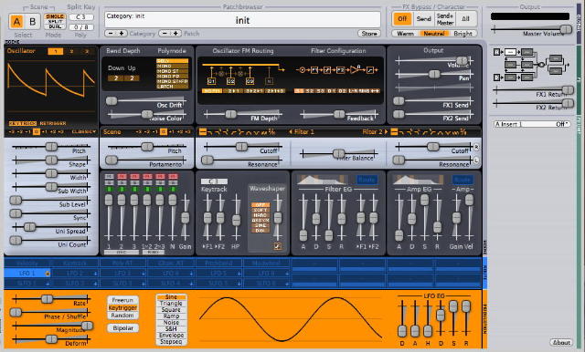The height and width of the screenshot is (352, 585).
Task: Toggle mixer channel N mute button
Action: point(173,176)
